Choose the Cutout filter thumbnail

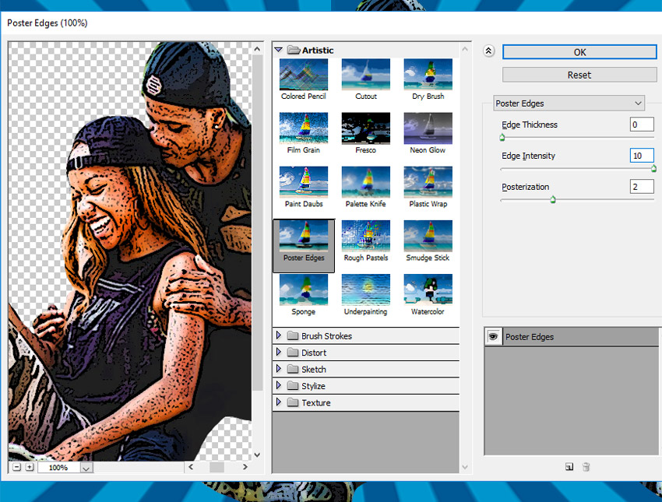[365, 75]
